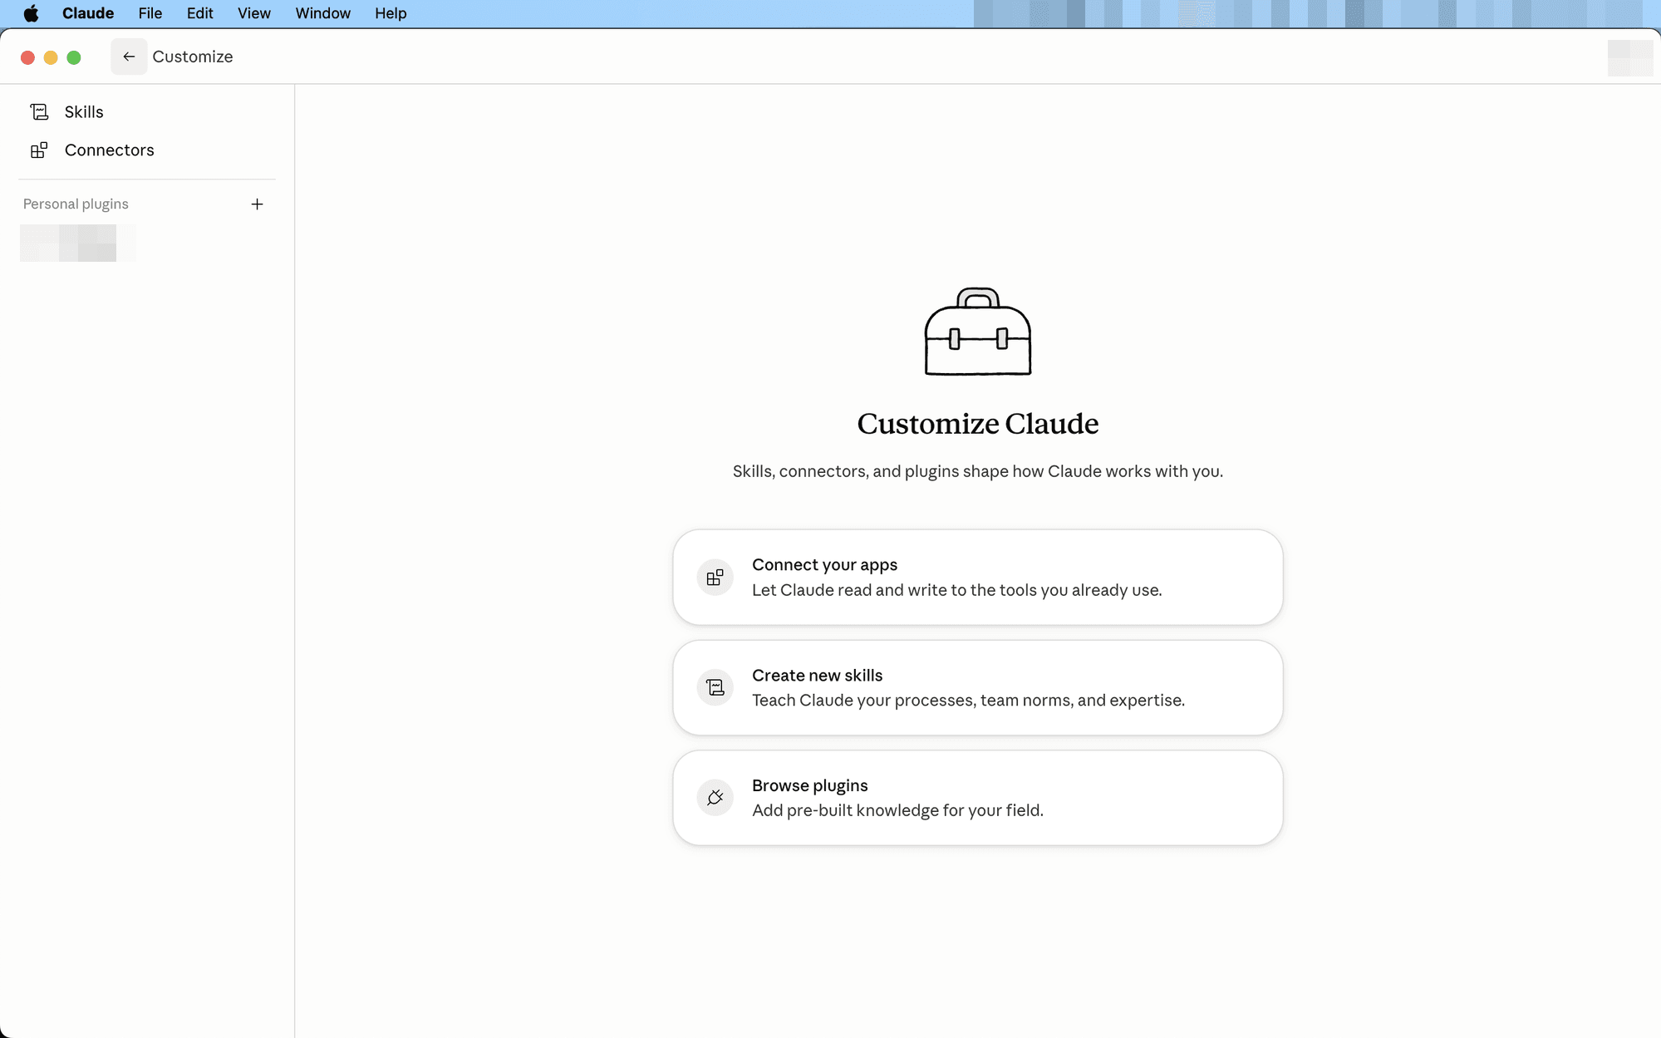Open the View menu
The image size is (1661, 1038).
pos(254,13)
